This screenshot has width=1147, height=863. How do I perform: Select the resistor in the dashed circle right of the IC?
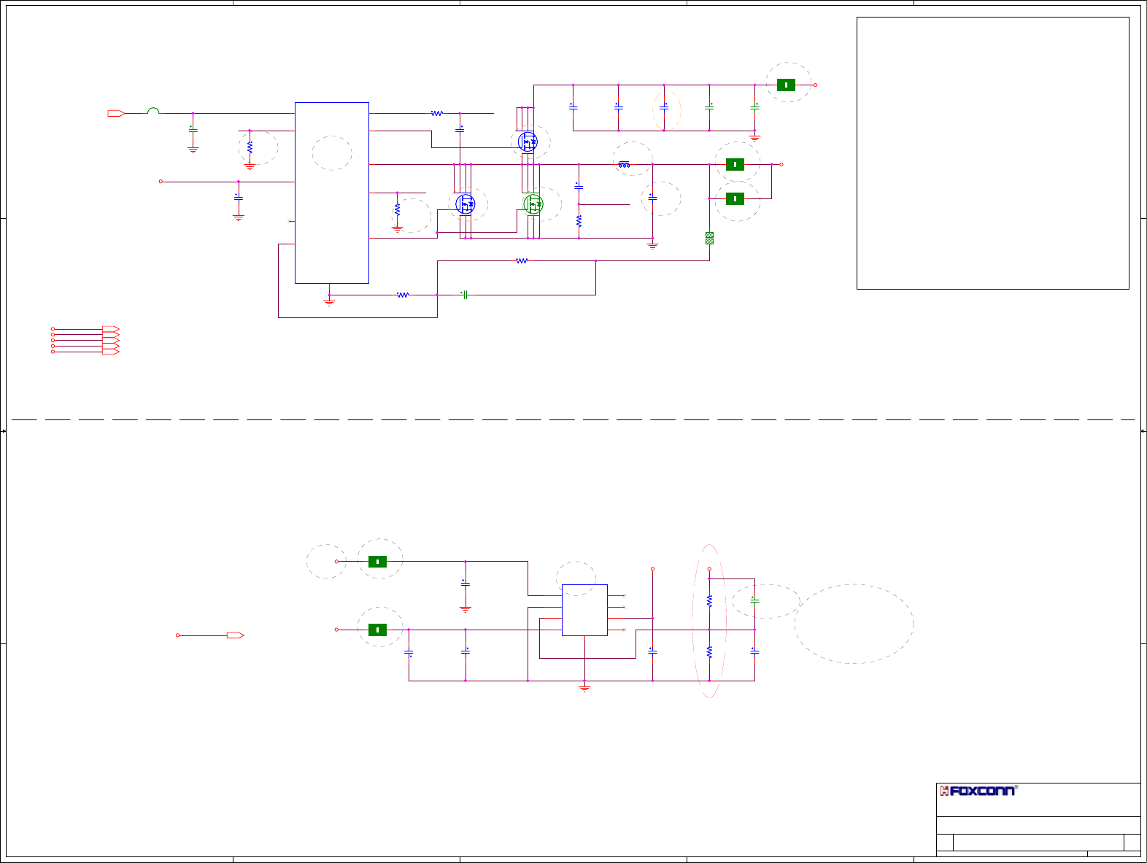[397, 209]
